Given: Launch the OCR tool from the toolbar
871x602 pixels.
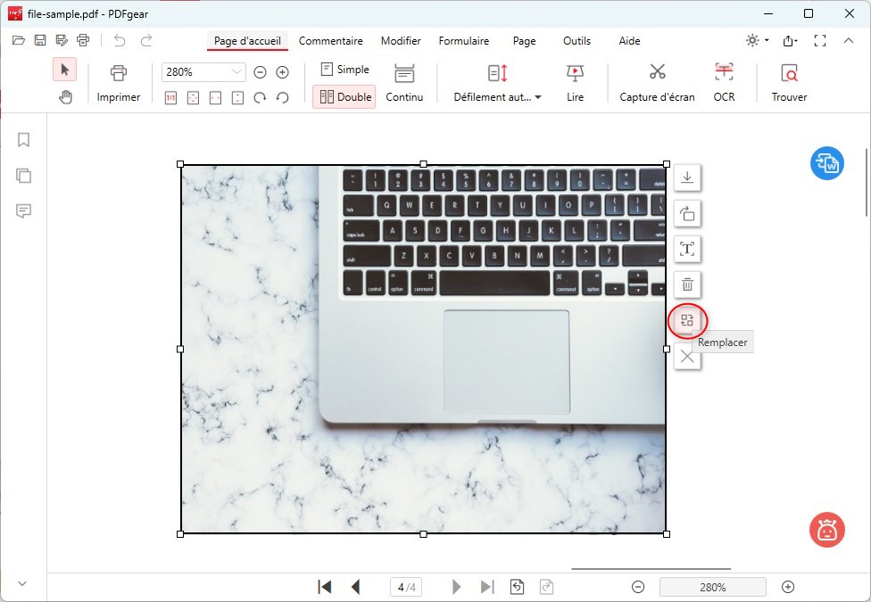Looking at the screenshot, I should pos(723,80).
